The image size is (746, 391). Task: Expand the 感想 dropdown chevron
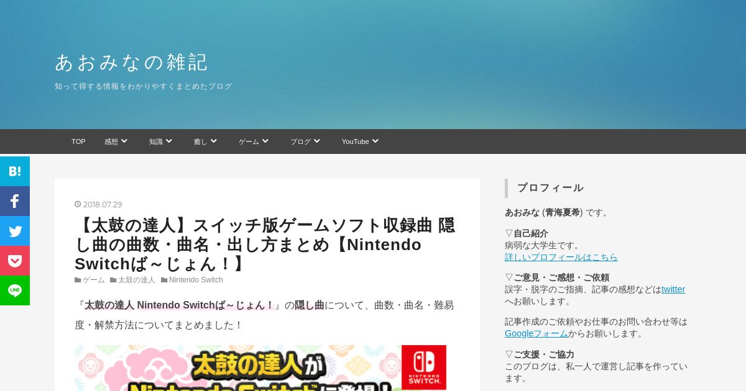point(124,141)
